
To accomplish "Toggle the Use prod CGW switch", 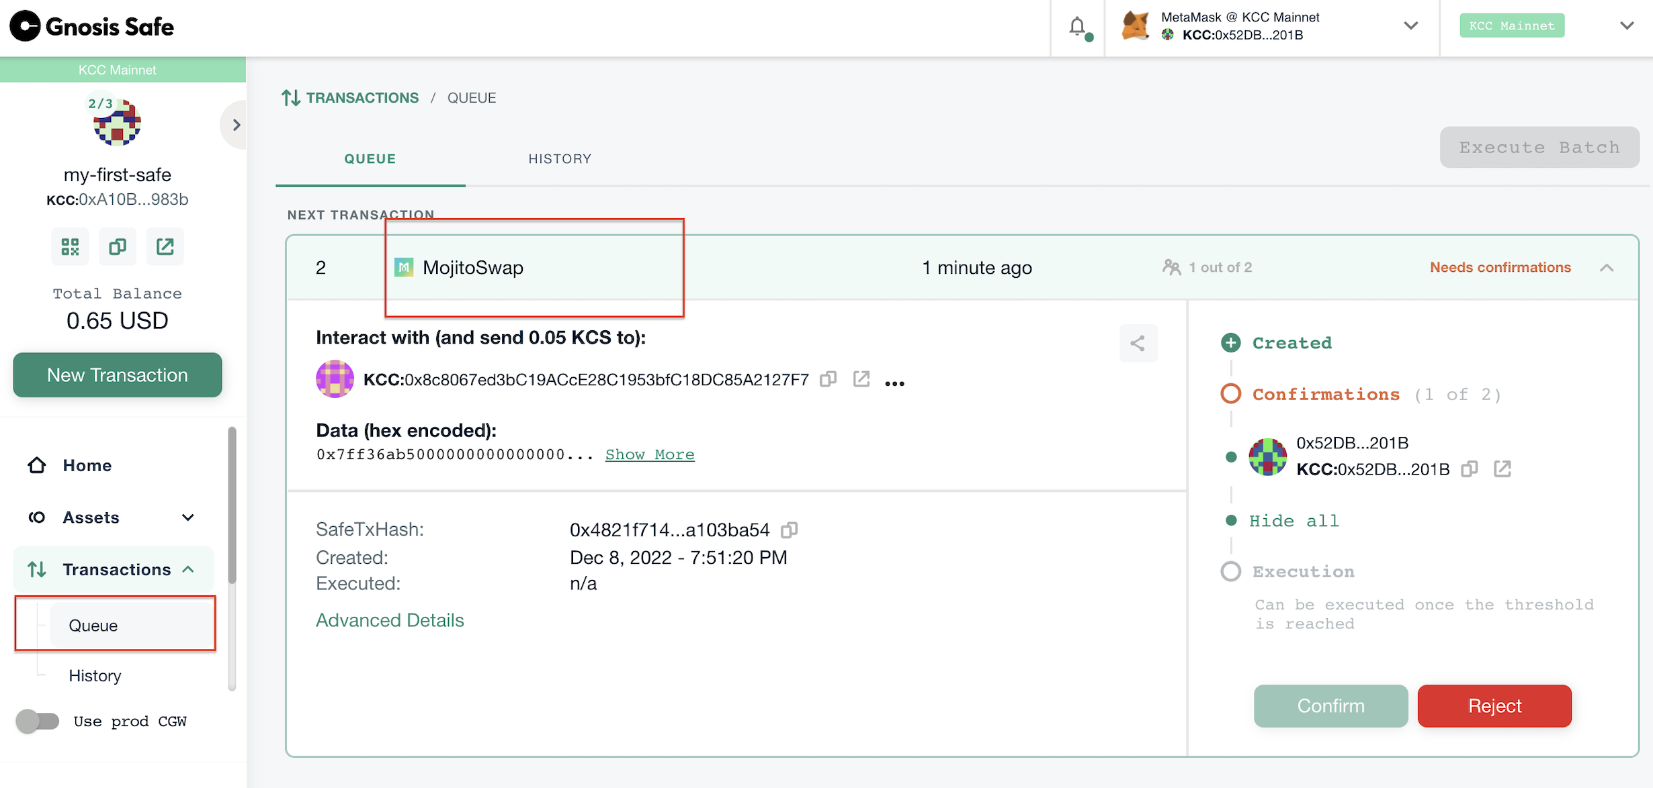I will (x=38, y=721).
